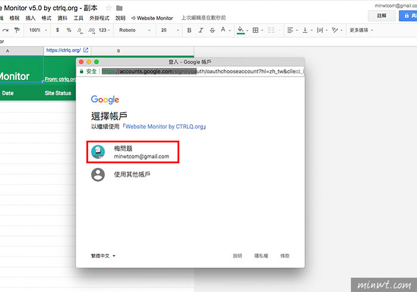Apply percent format
Screen dimensions: 417x292
[69, 30]
